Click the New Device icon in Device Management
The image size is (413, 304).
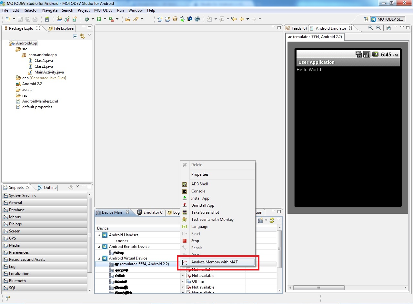(260, 220)
